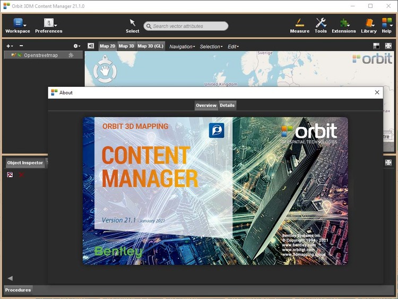Click the fullscreen map view icon
The image size is (398, 299).
pos(388,46)
